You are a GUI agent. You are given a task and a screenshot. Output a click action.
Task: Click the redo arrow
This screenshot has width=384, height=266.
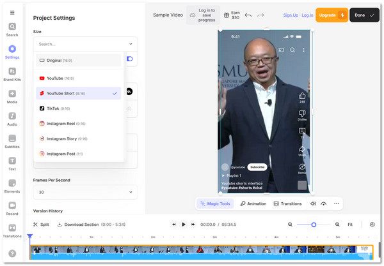(260, 15)
